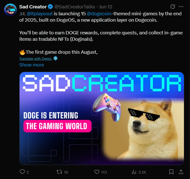Expand the post with Show more

point(32,65)
